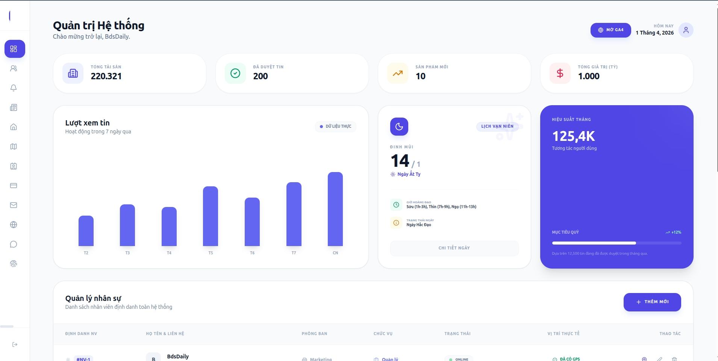
Task: Click the CN bar in views chart
Action: [335, 209]
